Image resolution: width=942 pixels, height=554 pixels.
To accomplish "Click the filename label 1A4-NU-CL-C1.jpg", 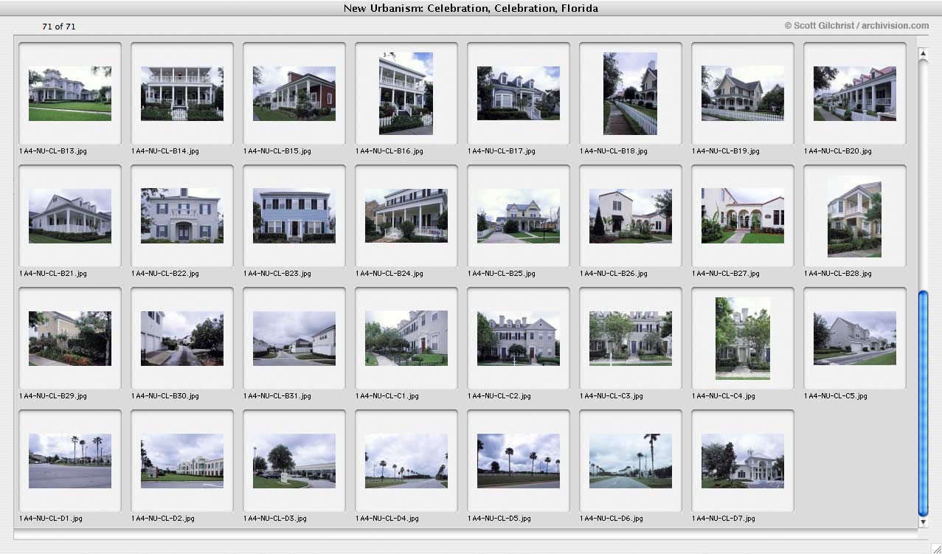I will (387, 396).
